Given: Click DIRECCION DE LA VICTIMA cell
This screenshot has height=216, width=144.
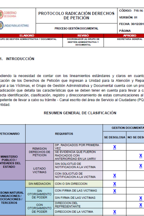Looking at the screenshot, I should tap(78, 212).
